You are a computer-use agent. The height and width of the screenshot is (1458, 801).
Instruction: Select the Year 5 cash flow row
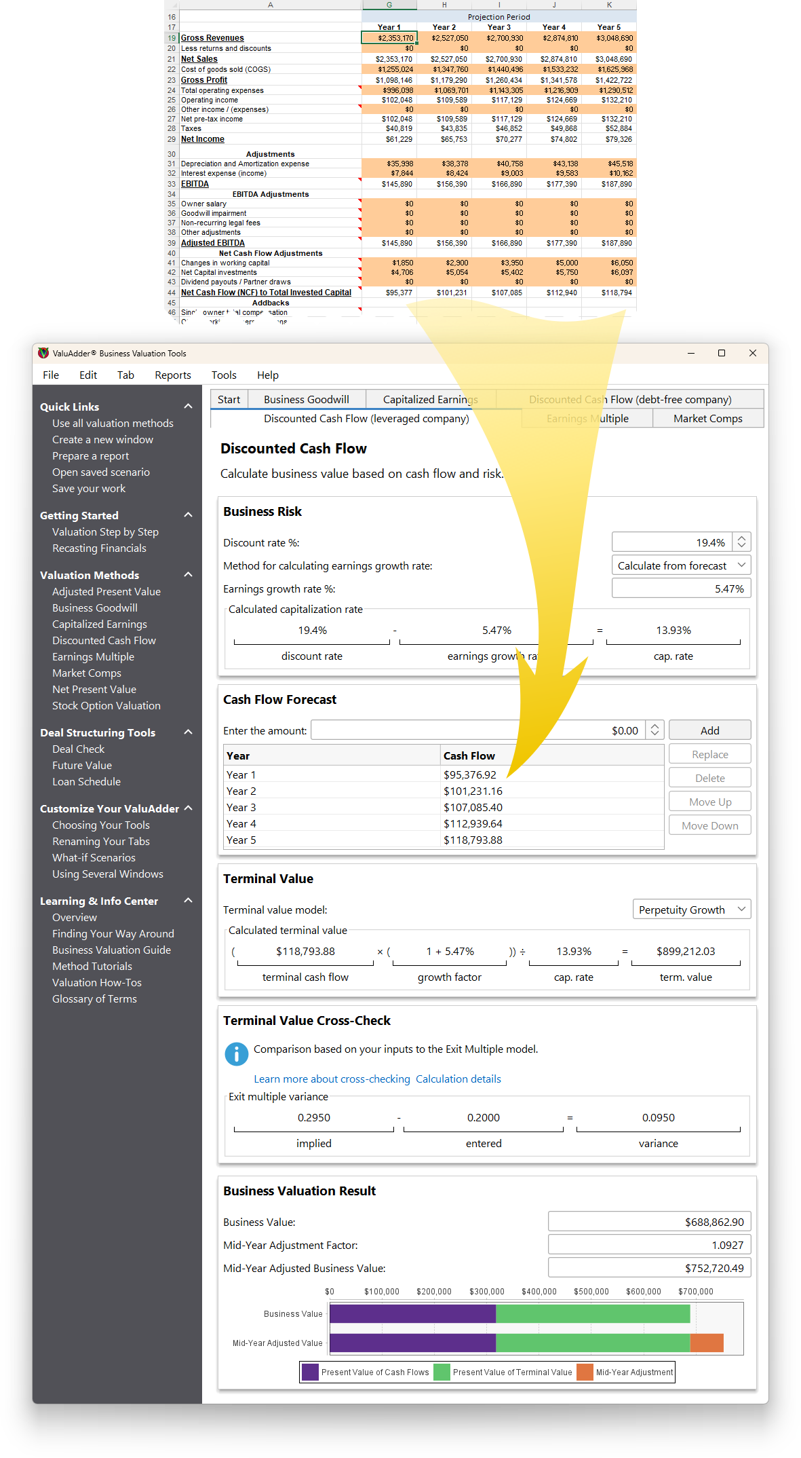[444, 840]
